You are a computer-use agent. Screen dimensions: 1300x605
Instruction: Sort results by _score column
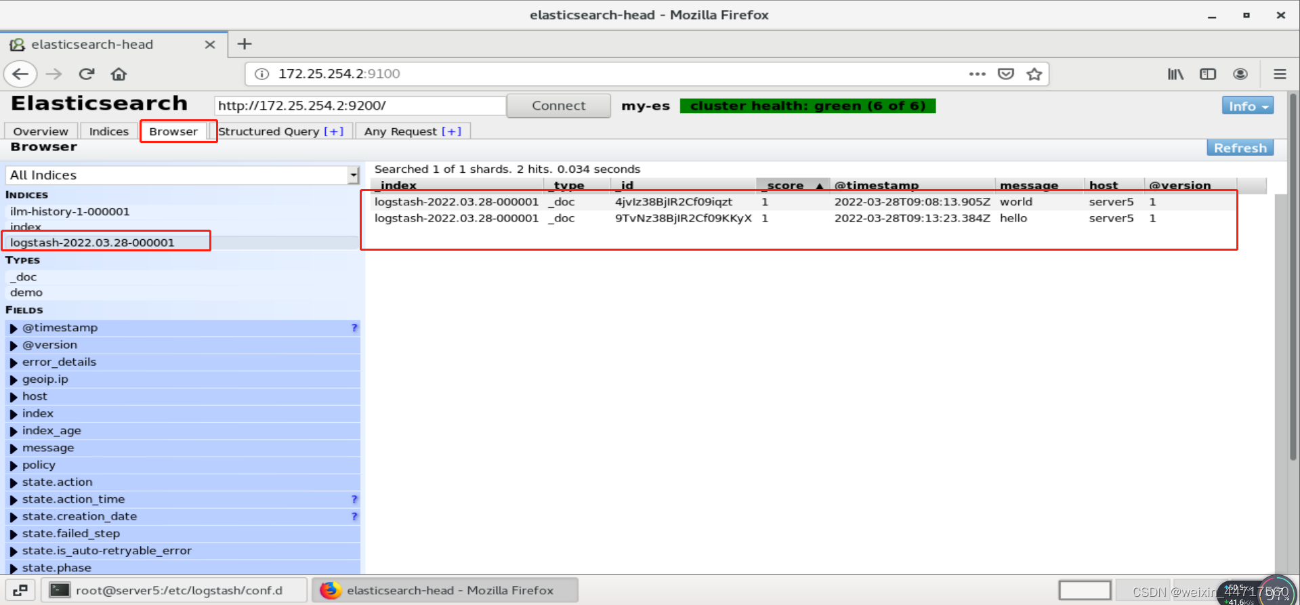point(792,185)
